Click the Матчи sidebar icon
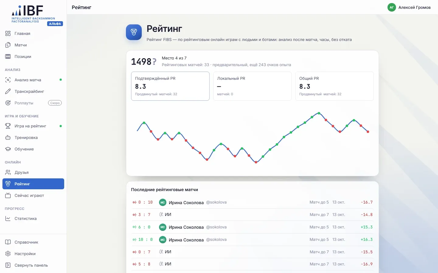This screenshot has width=438, height=273. [x=8, y=45]
